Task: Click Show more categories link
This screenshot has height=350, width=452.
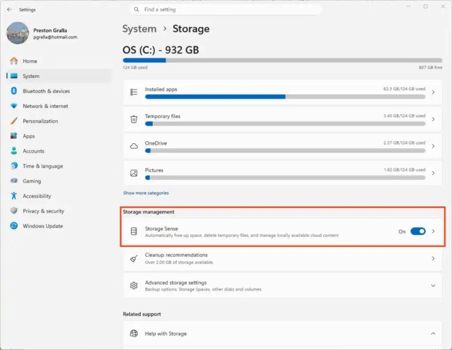Action: (146, 193)
